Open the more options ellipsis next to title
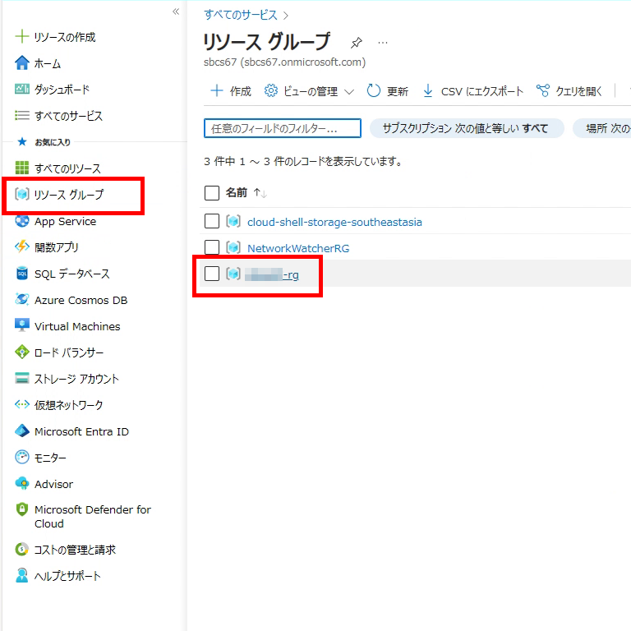Image resolution: width=631 pixels, height=631 pixels. point(383,42)
